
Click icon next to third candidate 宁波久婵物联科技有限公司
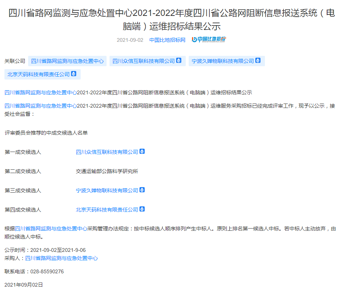pyautogui.click(x=142, y=190)
